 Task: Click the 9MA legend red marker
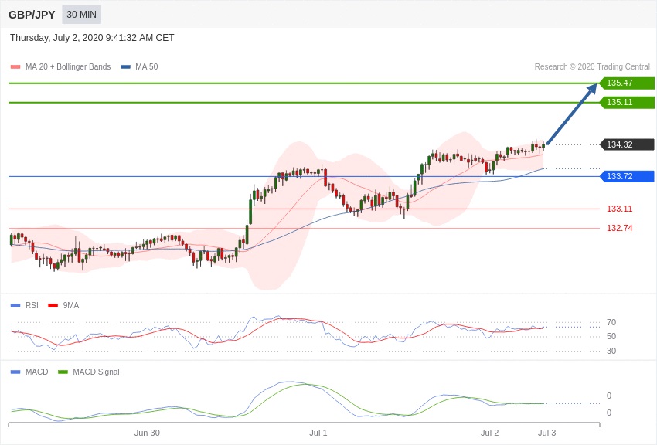point(53,306)
